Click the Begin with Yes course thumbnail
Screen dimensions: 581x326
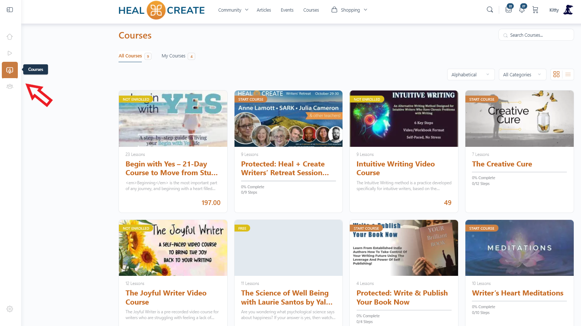pos(173,119)
